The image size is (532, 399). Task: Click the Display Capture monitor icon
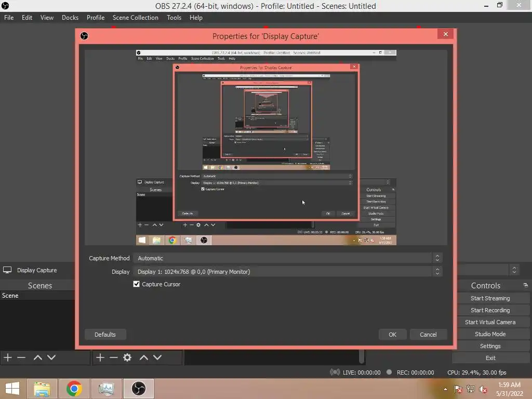7,270
